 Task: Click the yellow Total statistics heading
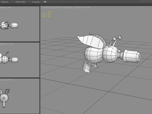[50, 12]
